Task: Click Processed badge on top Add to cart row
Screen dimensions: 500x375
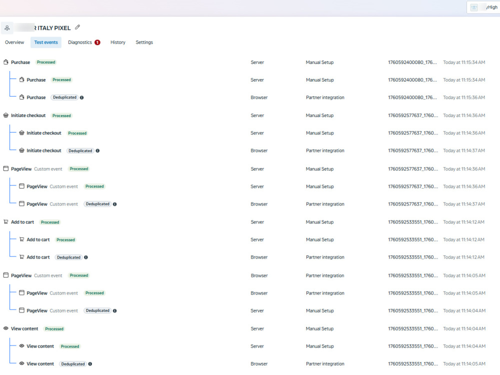Action: point(50,222)
